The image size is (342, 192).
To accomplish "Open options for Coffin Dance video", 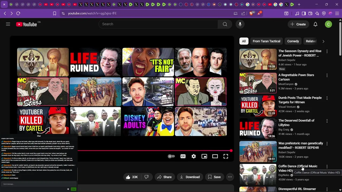I will coord(327,166).
